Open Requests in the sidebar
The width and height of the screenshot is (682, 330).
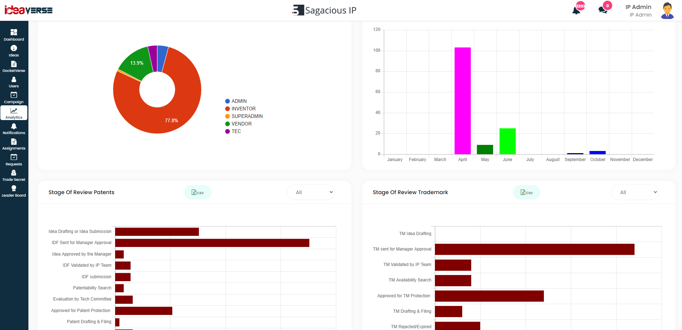click(x=14, y=160)
